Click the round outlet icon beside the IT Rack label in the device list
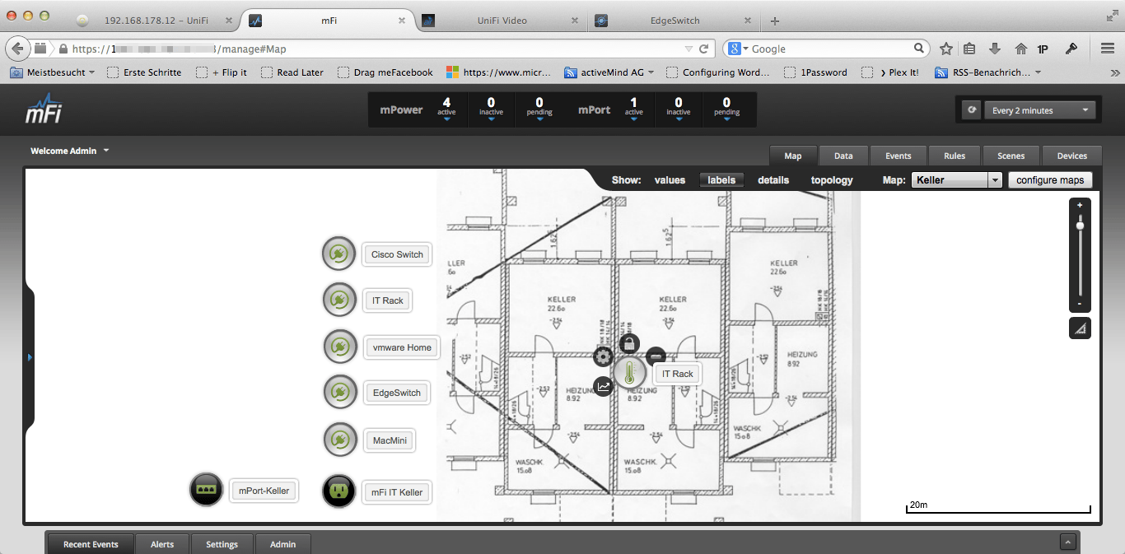Screen dimensions: 1125x554 (x=338, y=300)
